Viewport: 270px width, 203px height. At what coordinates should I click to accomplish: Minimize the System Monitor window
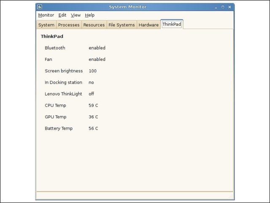click(216, 7)
